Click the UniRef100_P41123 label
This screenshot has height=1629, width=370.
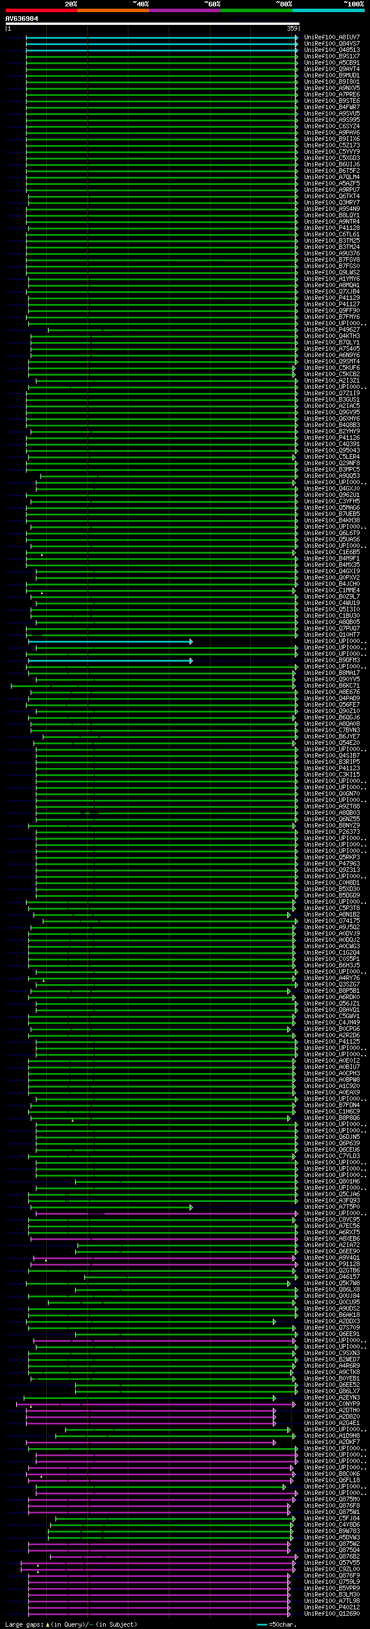coord(332,769)
